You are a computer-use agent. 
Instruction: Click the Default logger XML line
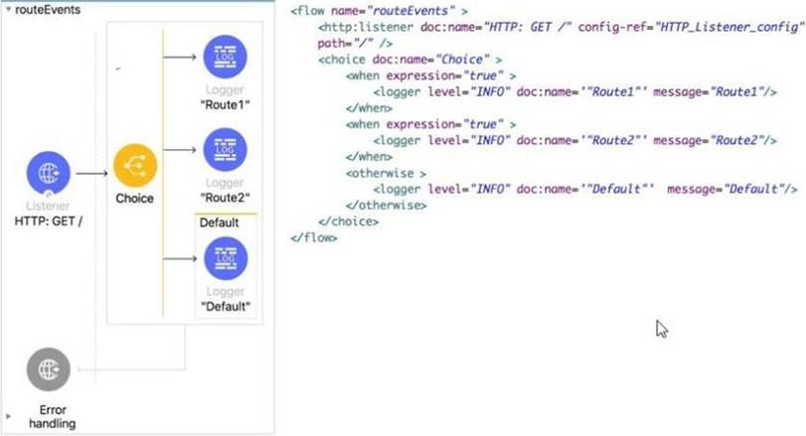click(584, 189)
